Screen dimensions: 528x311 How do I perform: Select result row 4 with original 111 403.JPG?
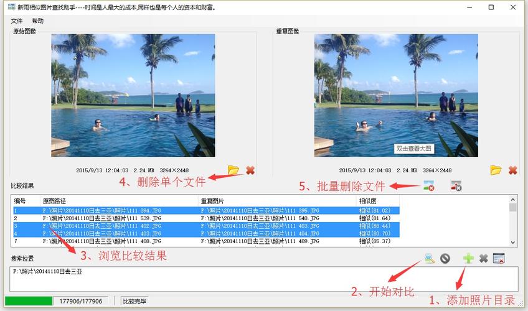[x=207, y=233]
